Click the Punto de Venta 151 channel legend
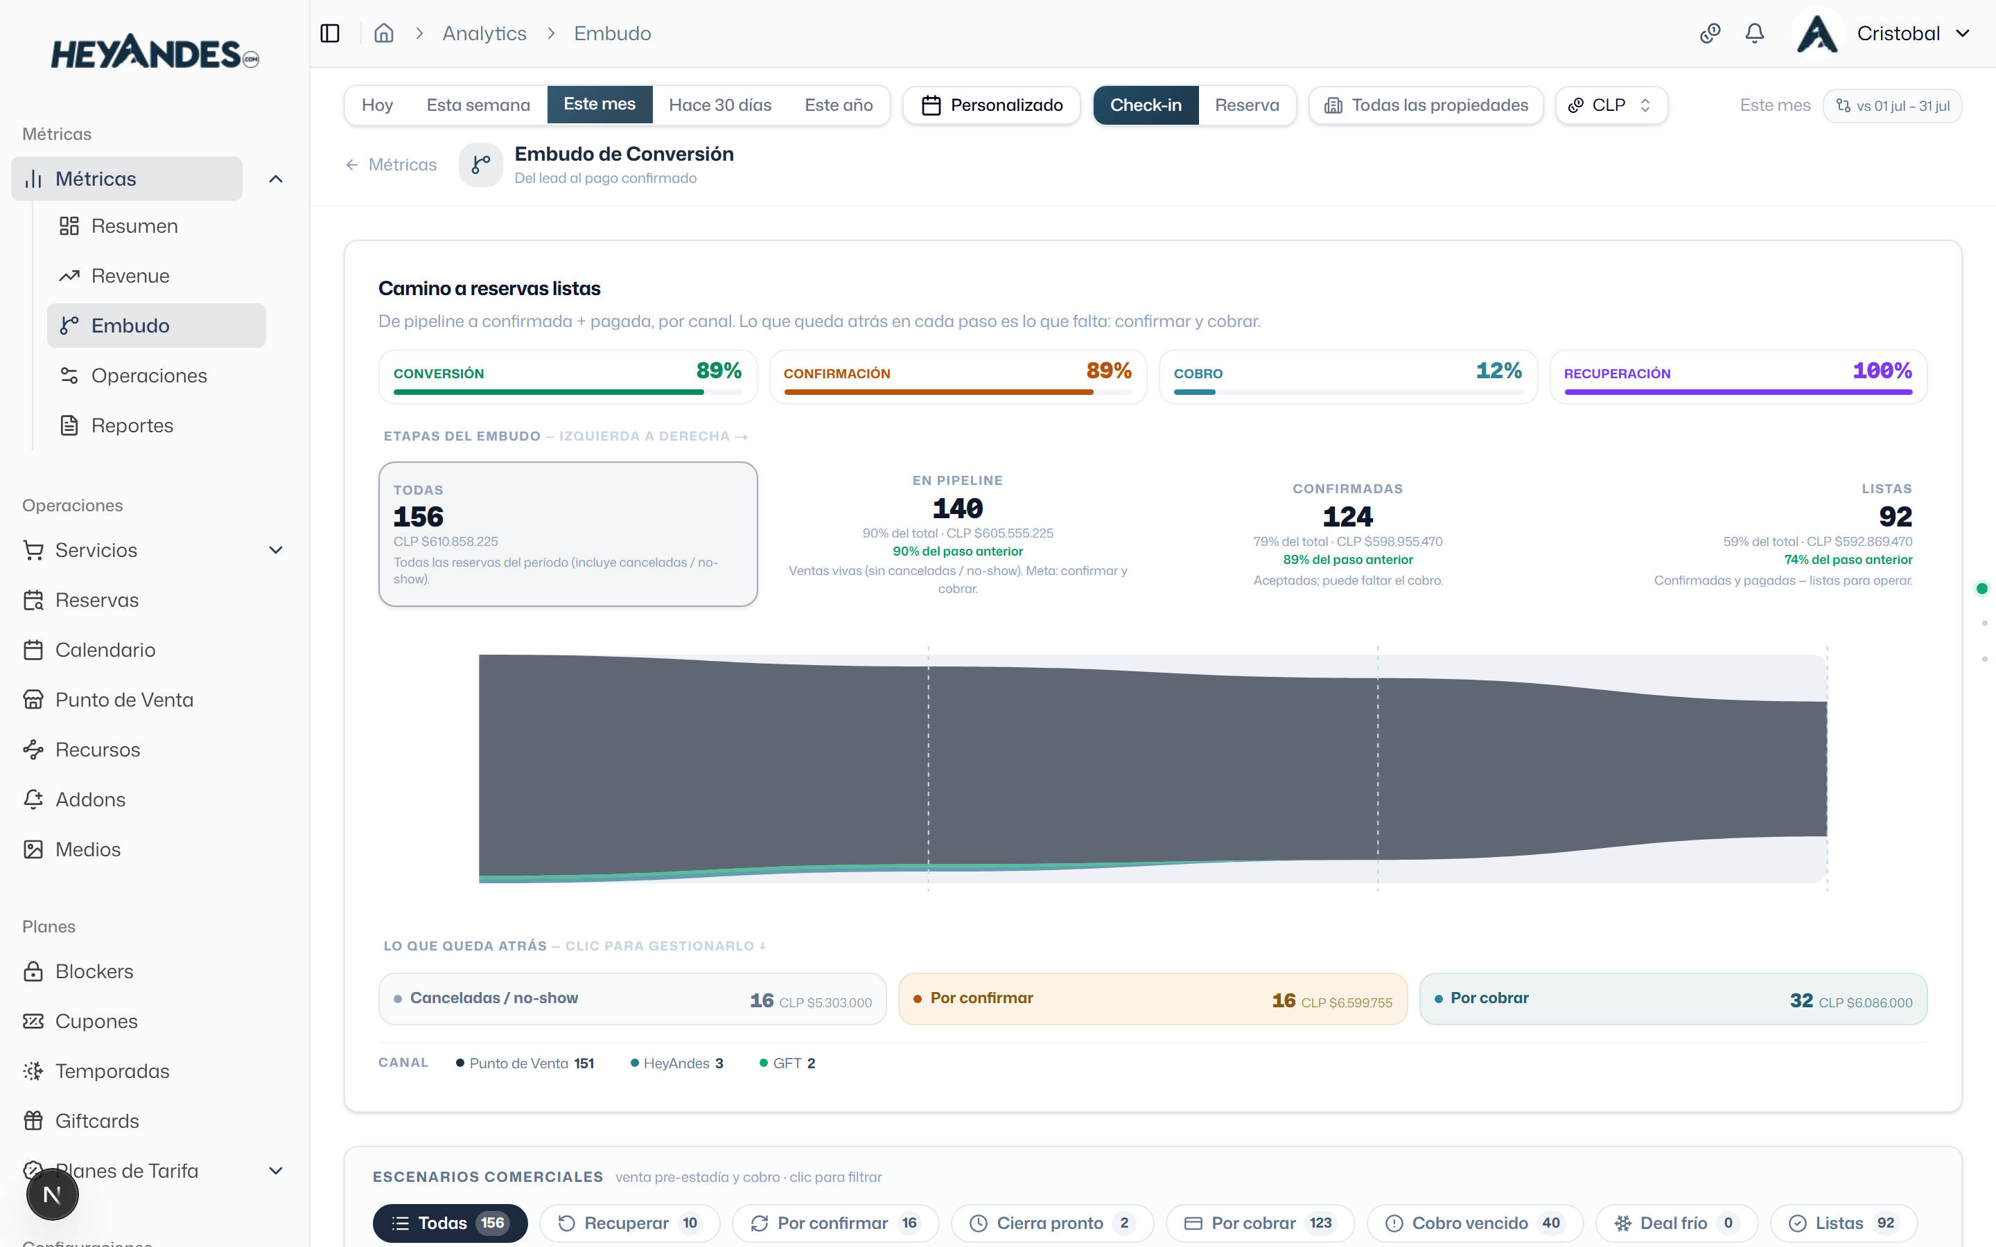 pyautogui.click(x=525, y=1063)
